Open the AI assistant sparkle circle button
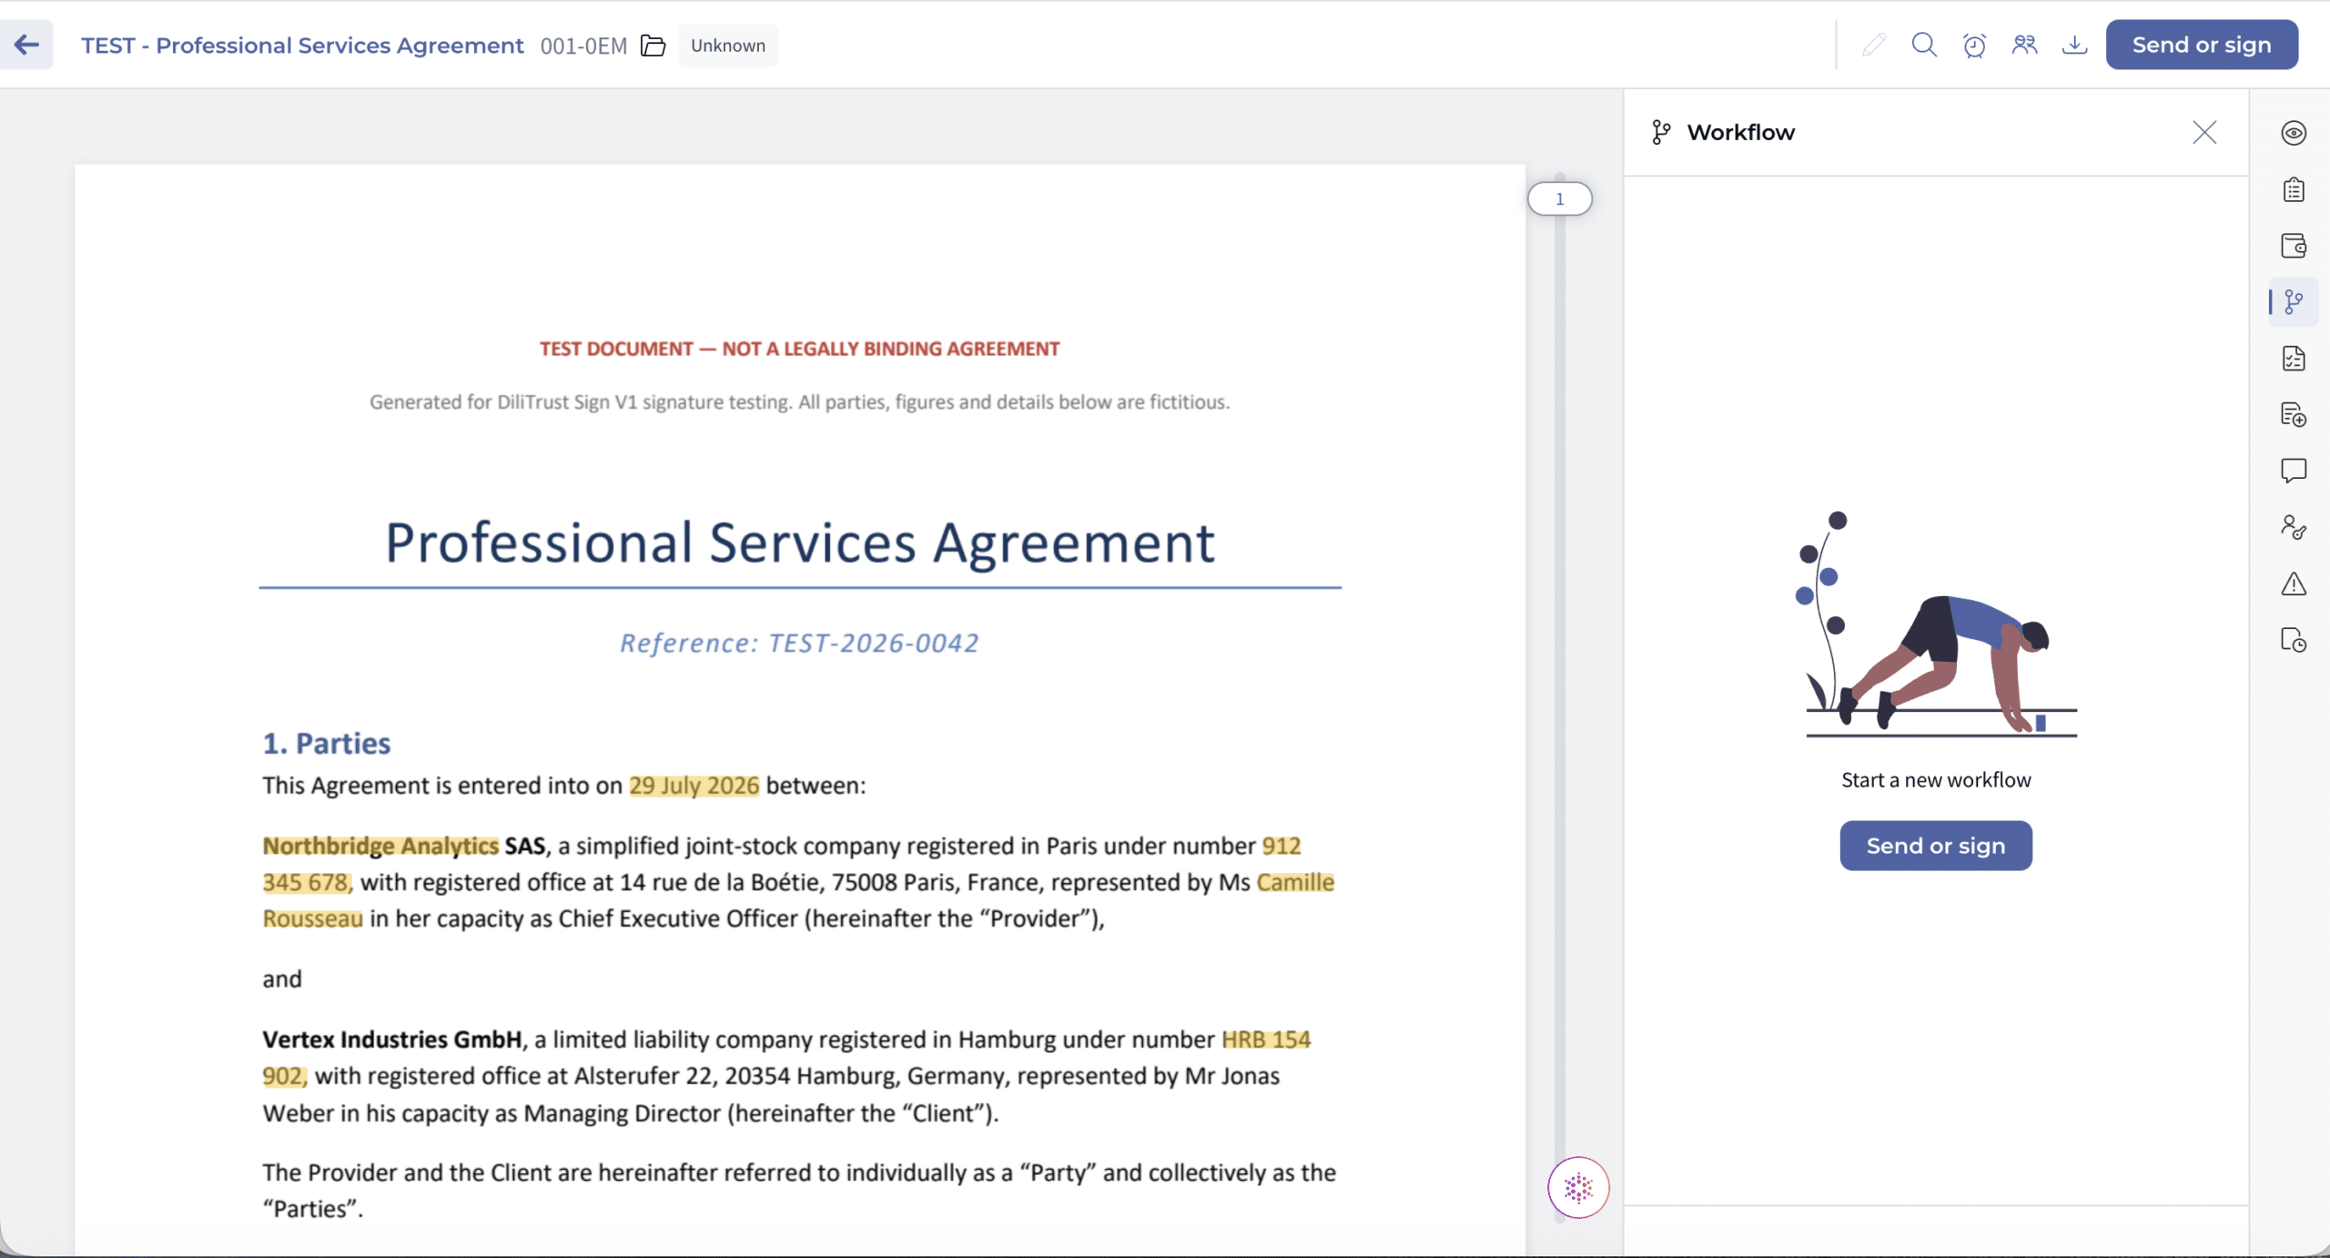The width and height of the screenshot is (2330, 1258). [1579, 1187]
